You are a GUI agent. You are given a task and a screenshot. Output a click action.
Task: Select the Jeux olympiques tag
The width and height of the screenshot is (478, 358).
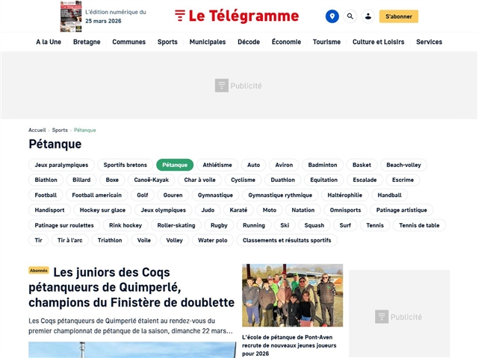click(x=163, y=210)
